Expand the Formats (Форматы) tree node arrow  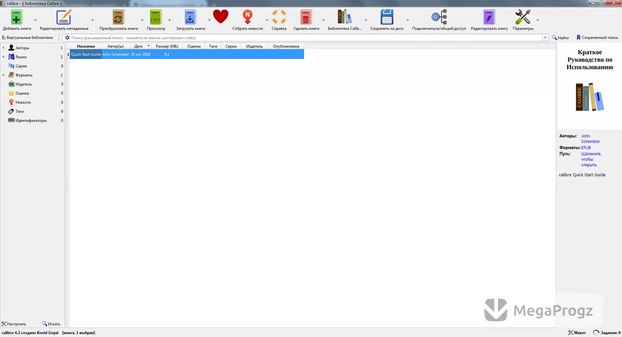pyautogui.click(x=4, y=75)
